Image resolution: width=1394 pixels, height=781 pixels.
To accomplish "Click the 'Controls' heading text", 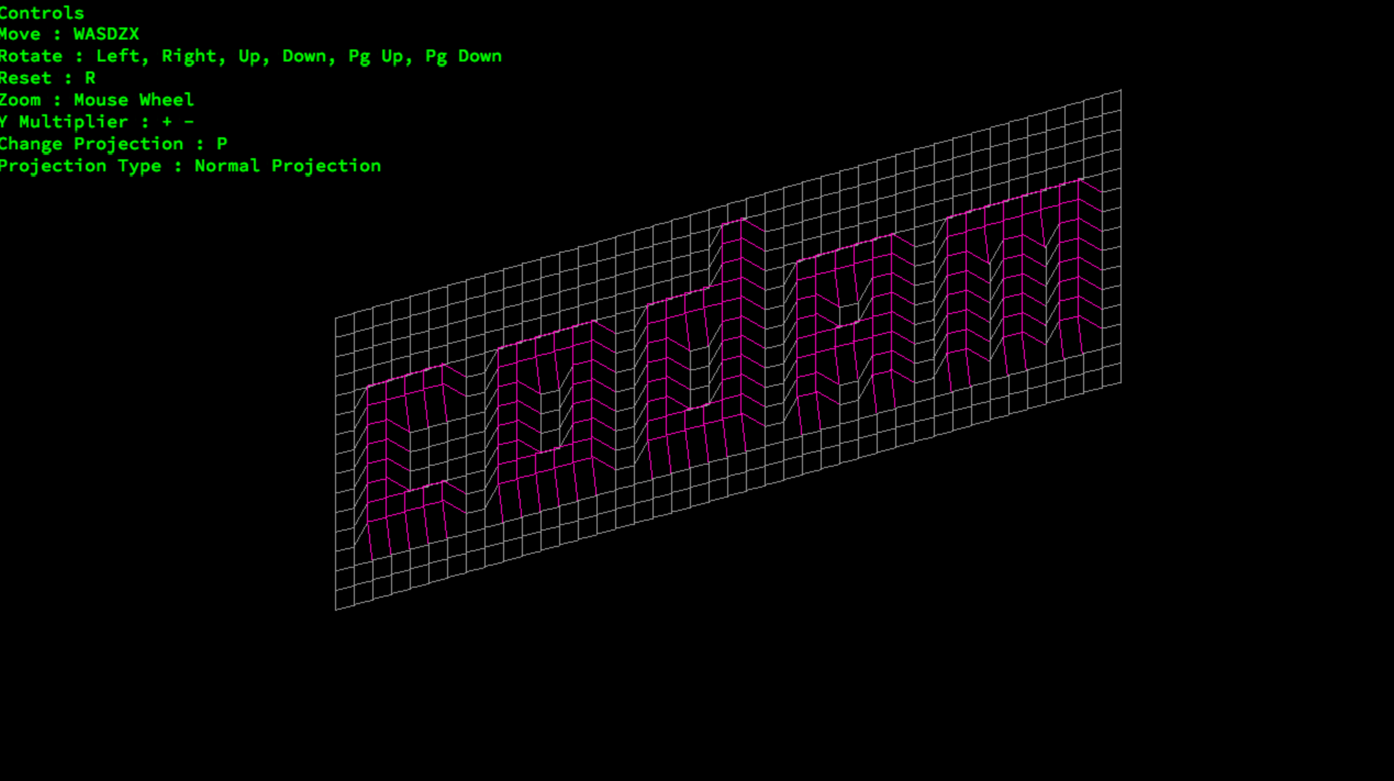I will coord(42,13).
